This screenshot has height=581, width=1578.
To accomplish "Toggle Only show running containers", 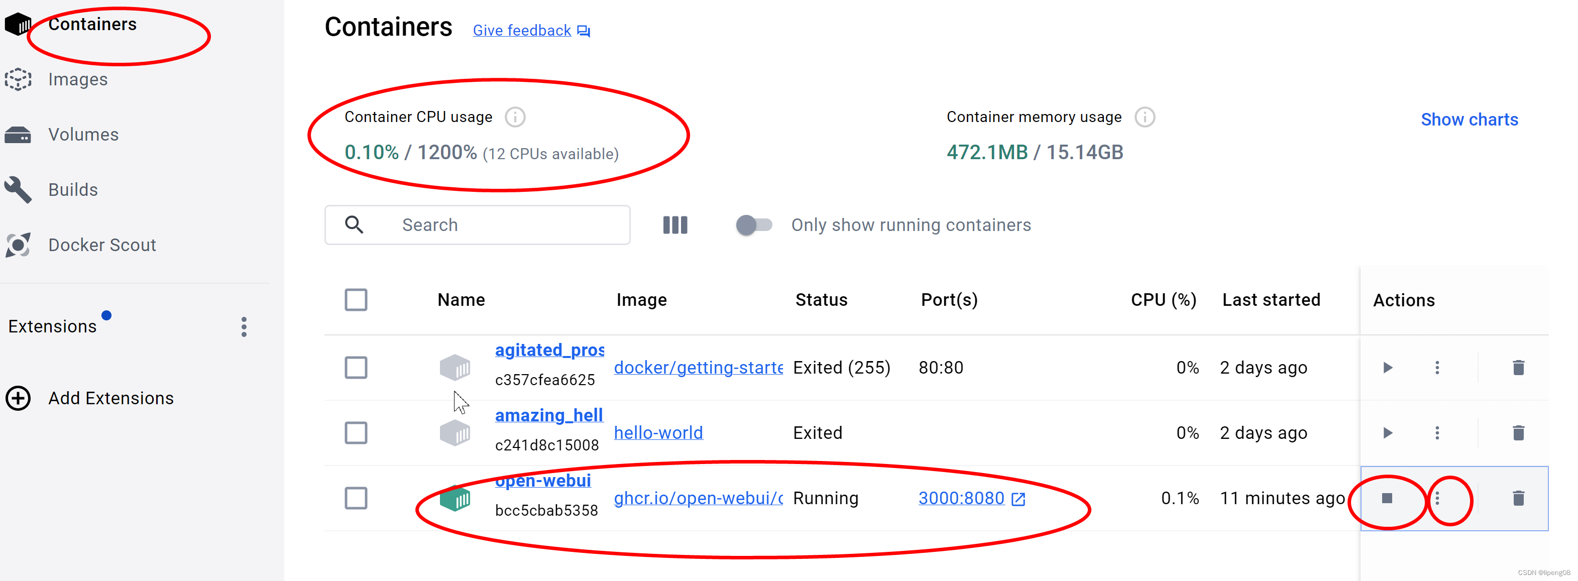I will pyautogui.click(x=754, y=224).
